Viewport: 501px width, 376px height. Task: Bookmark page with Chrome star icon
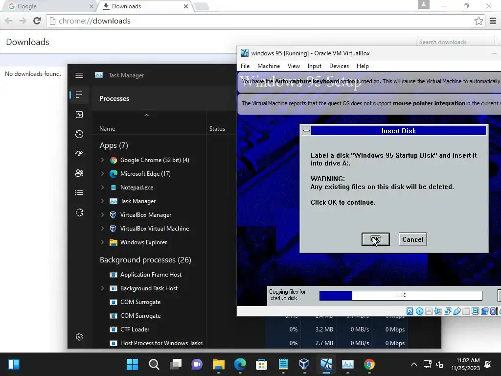[x=478, y=21]
